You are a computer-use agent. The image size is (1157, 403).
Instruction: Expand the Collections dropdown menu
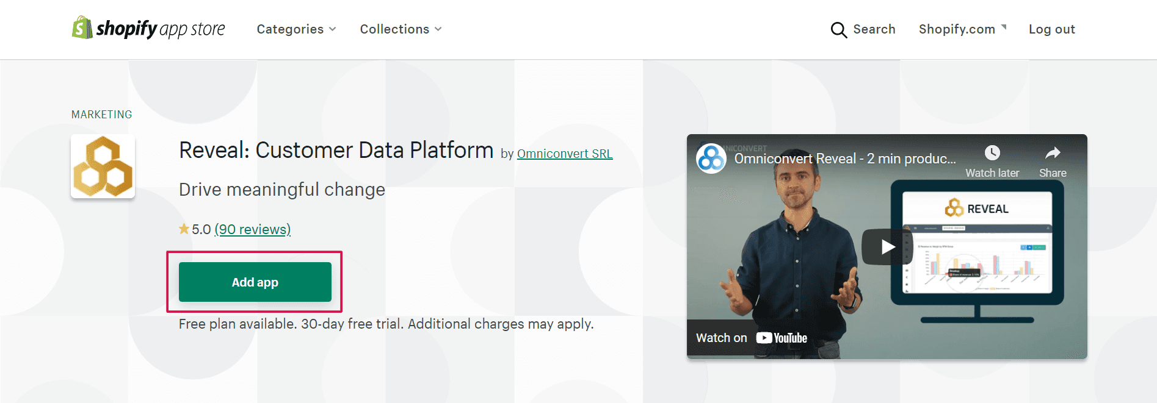pos(401,29)
